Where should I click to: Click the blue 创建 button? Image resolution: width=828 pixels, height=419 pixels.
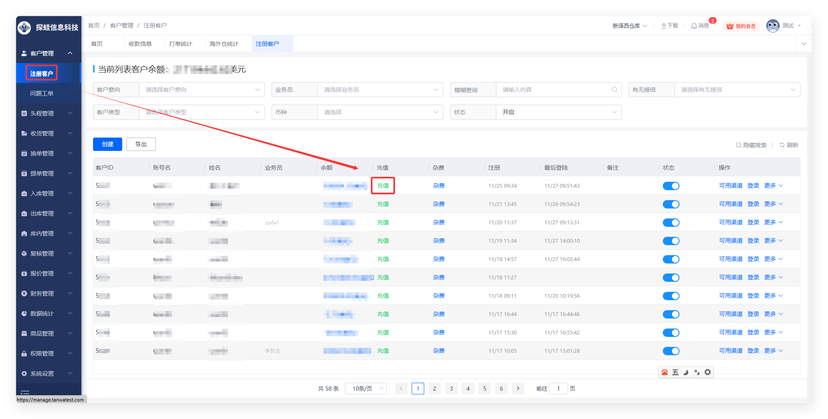(108, 144)
